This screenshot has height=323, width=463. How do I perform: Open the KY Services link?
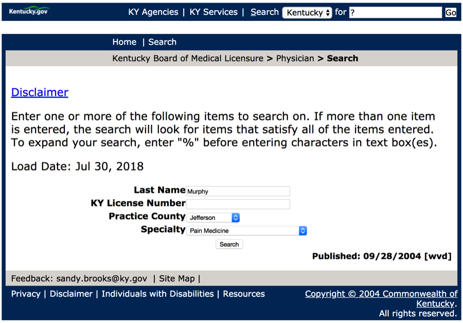pos(213,12)
